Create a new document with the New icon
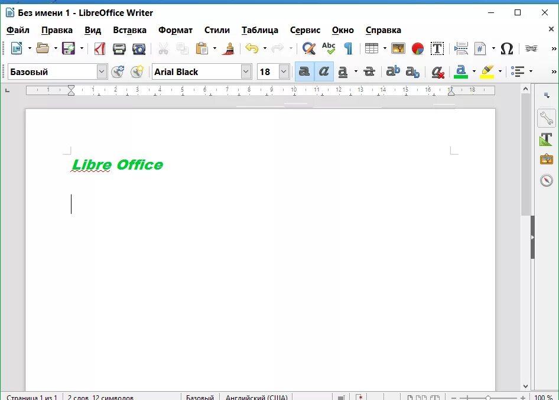The width and height of the screenshot is (559, 400). point(17,48)
